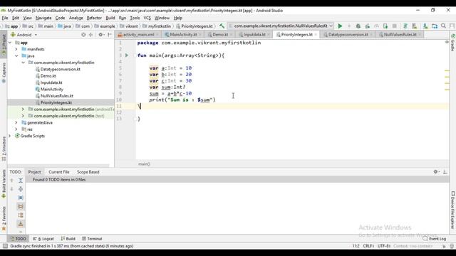The image size is (456, 256).
Task: Click scroll-from-source target icon in Project panel
Action: coord(83,35)
